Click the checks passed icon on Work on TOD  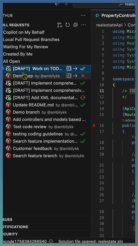[x=82, y=69]
